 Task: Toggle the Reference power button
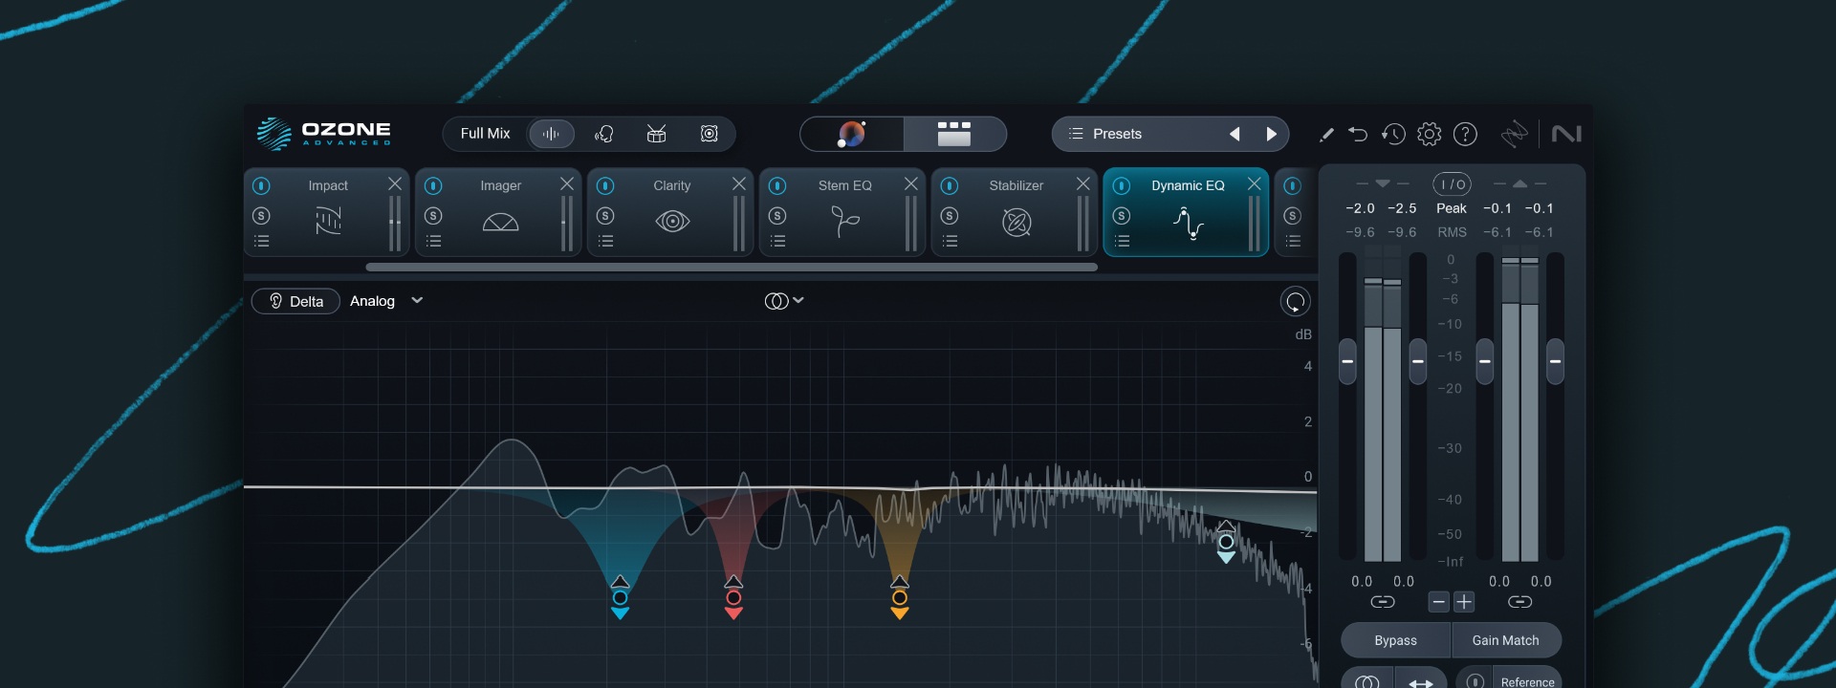click(x=1475, y=681)
